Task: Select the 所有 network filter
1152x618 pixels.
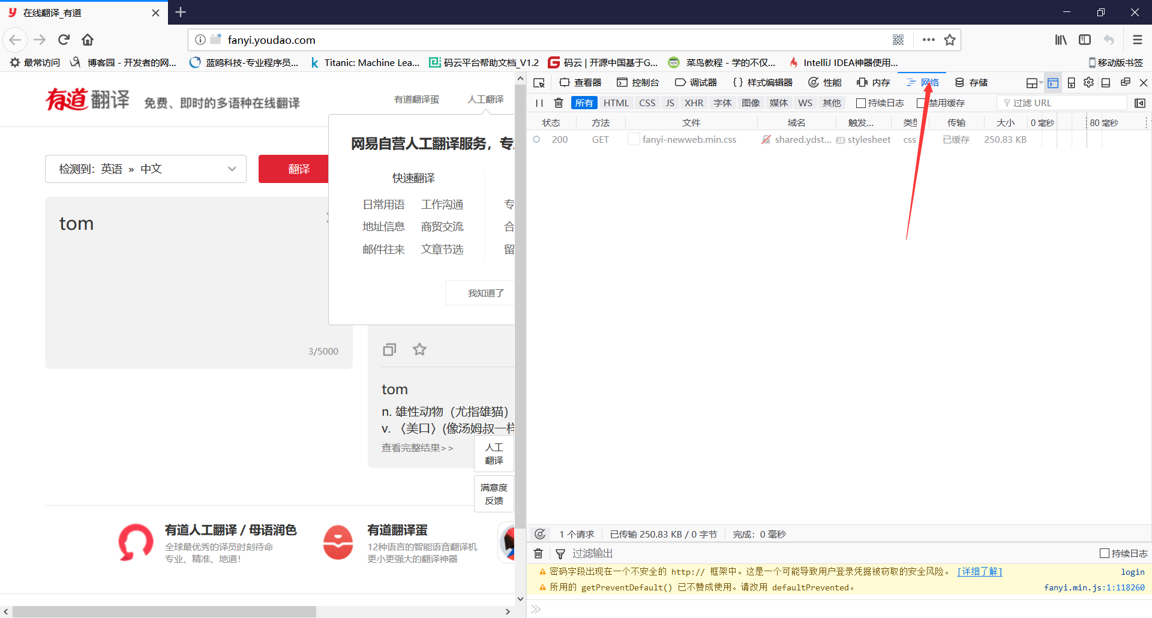Action: tap(584, 103)
